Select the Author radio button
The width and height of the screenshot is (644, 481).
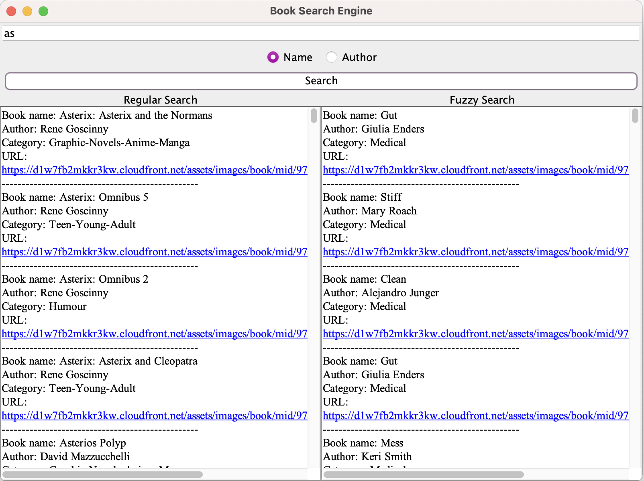click(x=351, y=57)
